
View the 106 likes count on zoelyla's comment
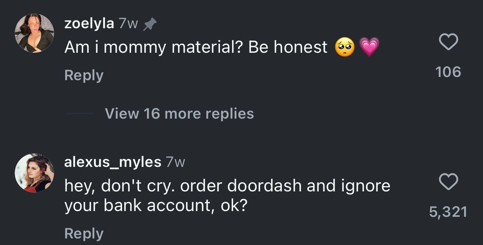[448, 72]
